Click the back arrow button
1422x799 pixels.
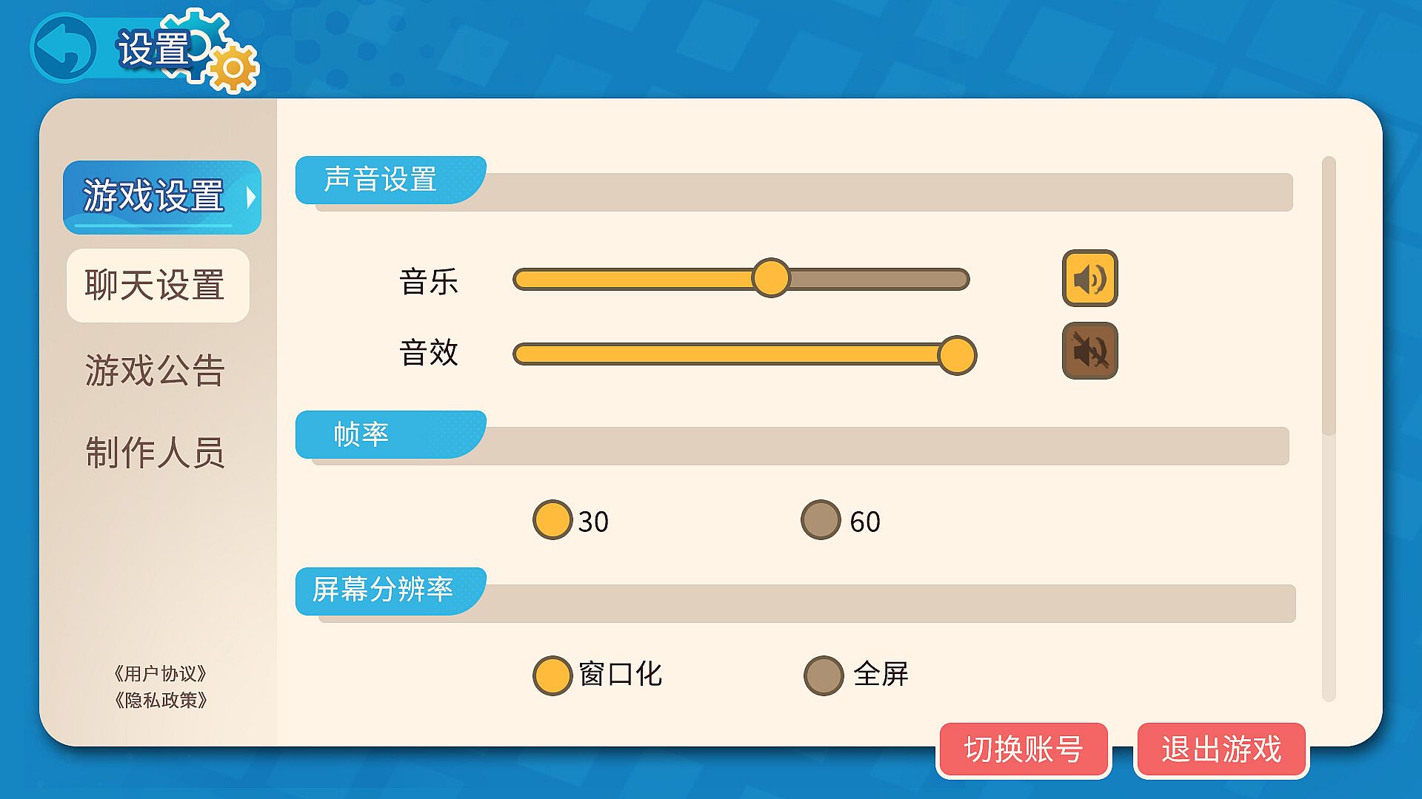pyautogui.click(x=64, y=49)
